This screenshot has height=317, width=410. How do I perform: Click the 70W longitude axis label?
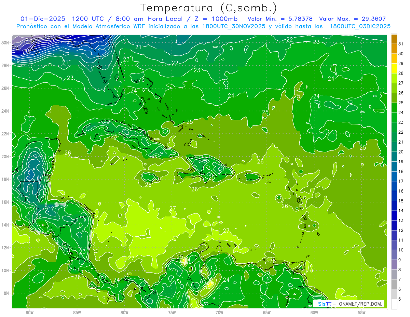tap(219, 313)
